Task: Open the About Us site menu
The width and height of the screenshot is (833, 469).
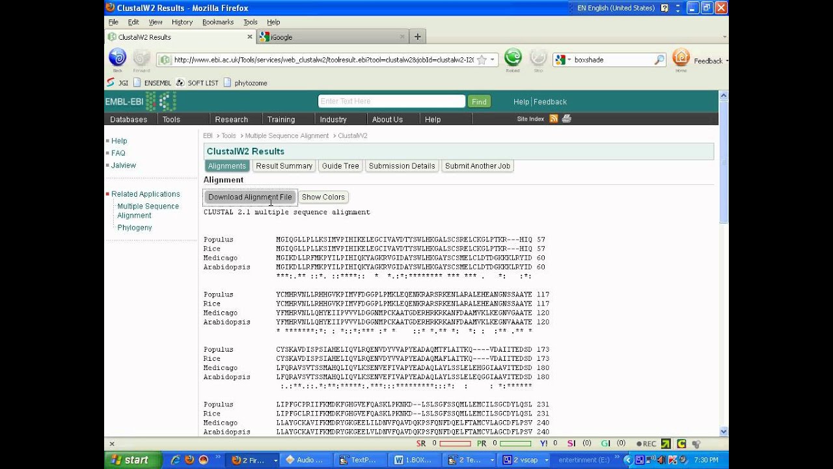Action: [x=387, y=119]
